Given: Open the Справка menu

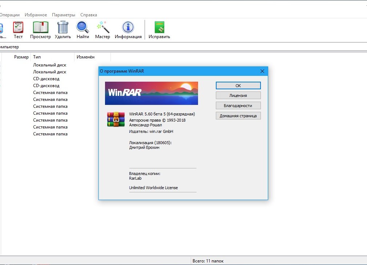Looking at the screenshot, I should tap(88, 15).
